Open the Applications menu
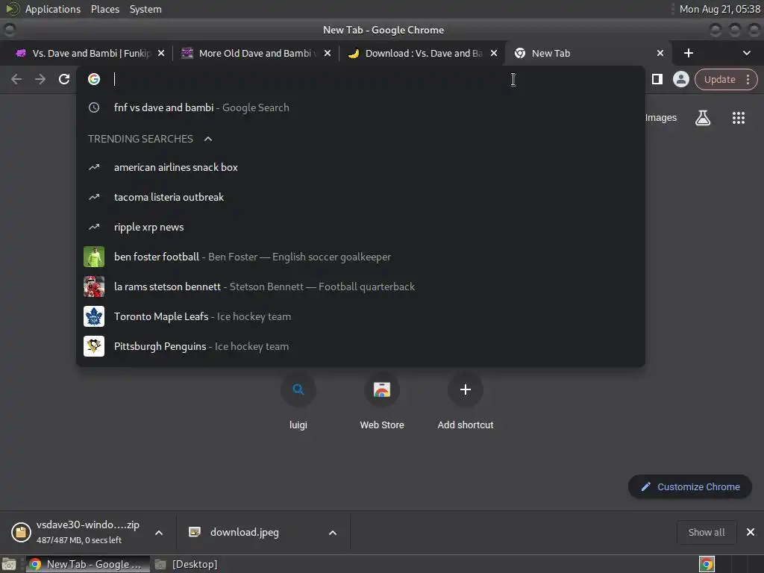The height and width of the screenshot is (573, 764). 53,9
